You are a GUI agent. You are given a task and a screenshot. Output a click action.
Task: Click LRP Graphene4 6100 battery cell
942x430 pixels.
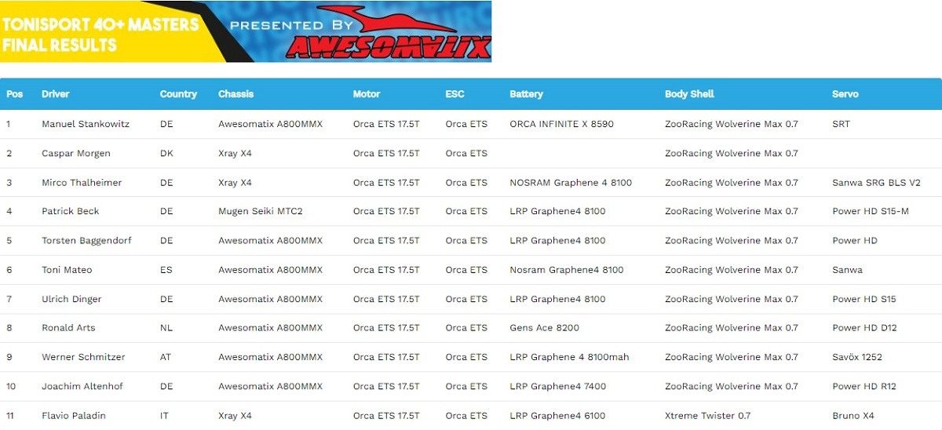point(557,416)
